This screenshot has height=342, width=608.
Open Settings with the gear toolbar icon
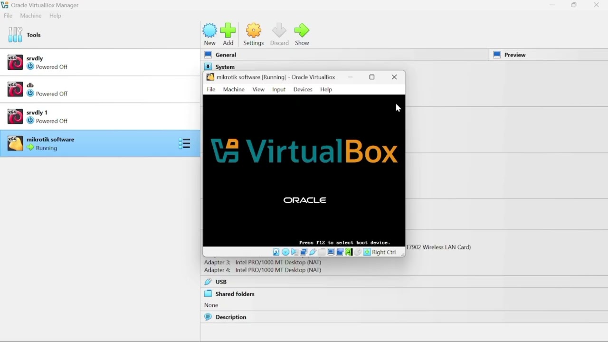253,34
